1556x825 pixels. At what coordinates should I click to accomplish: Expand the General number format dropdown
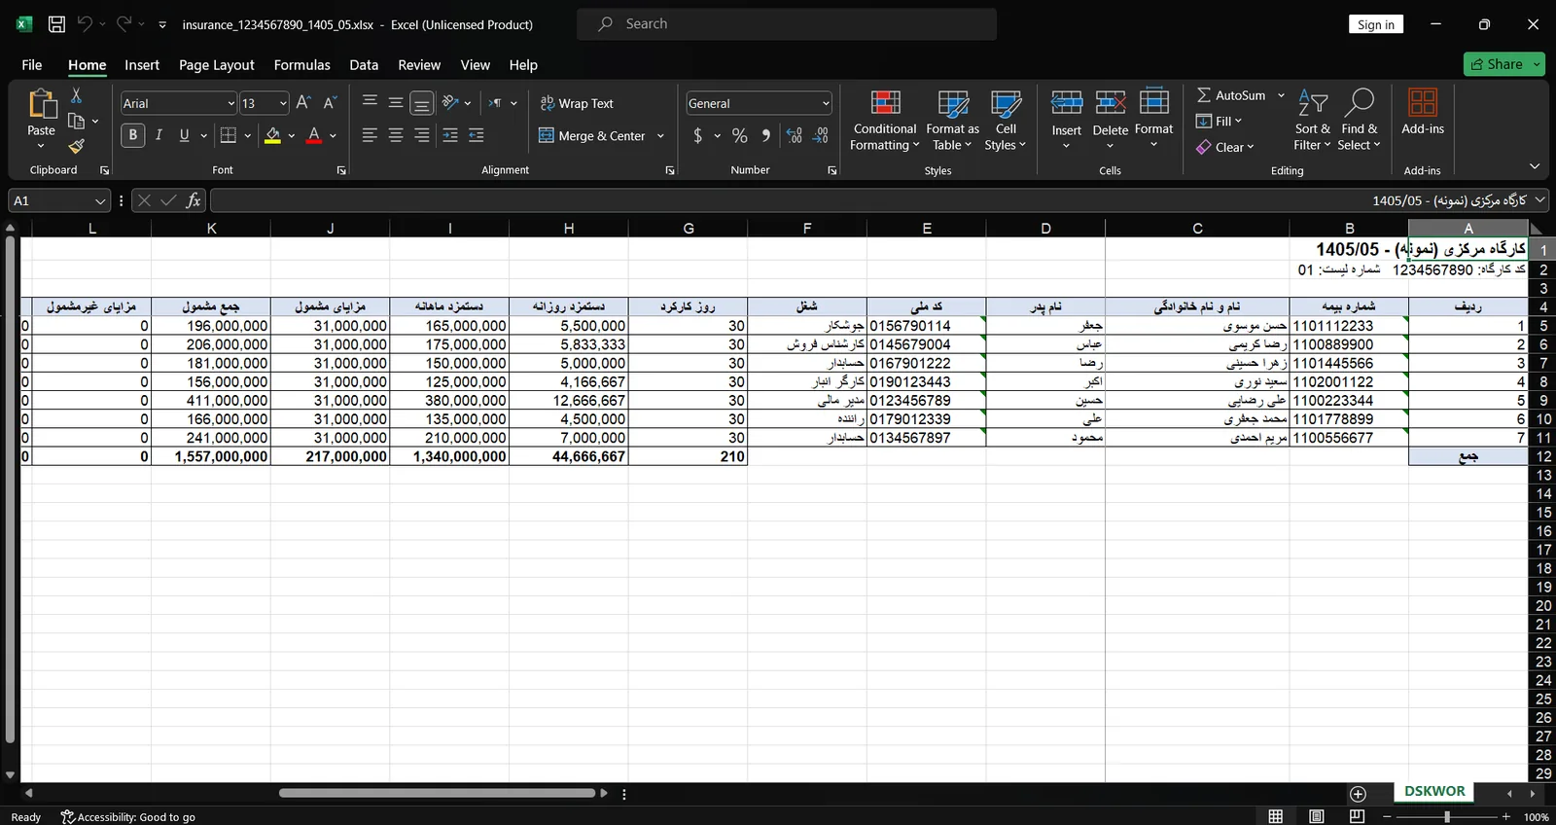(x=826, y=103)
